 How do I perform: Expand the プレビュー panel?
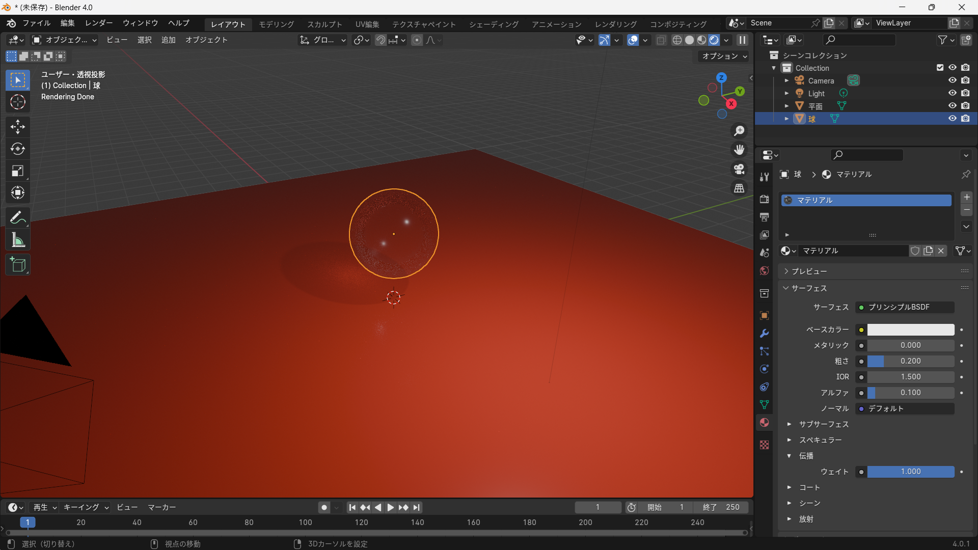click(809, 271)
